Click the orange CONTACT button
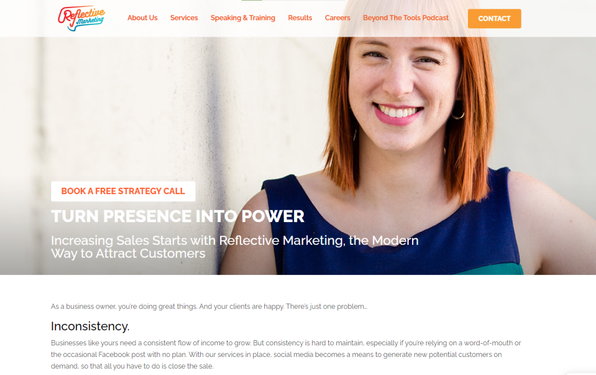The width and height of the screenshot is (596, 375). tap(494, 19)
